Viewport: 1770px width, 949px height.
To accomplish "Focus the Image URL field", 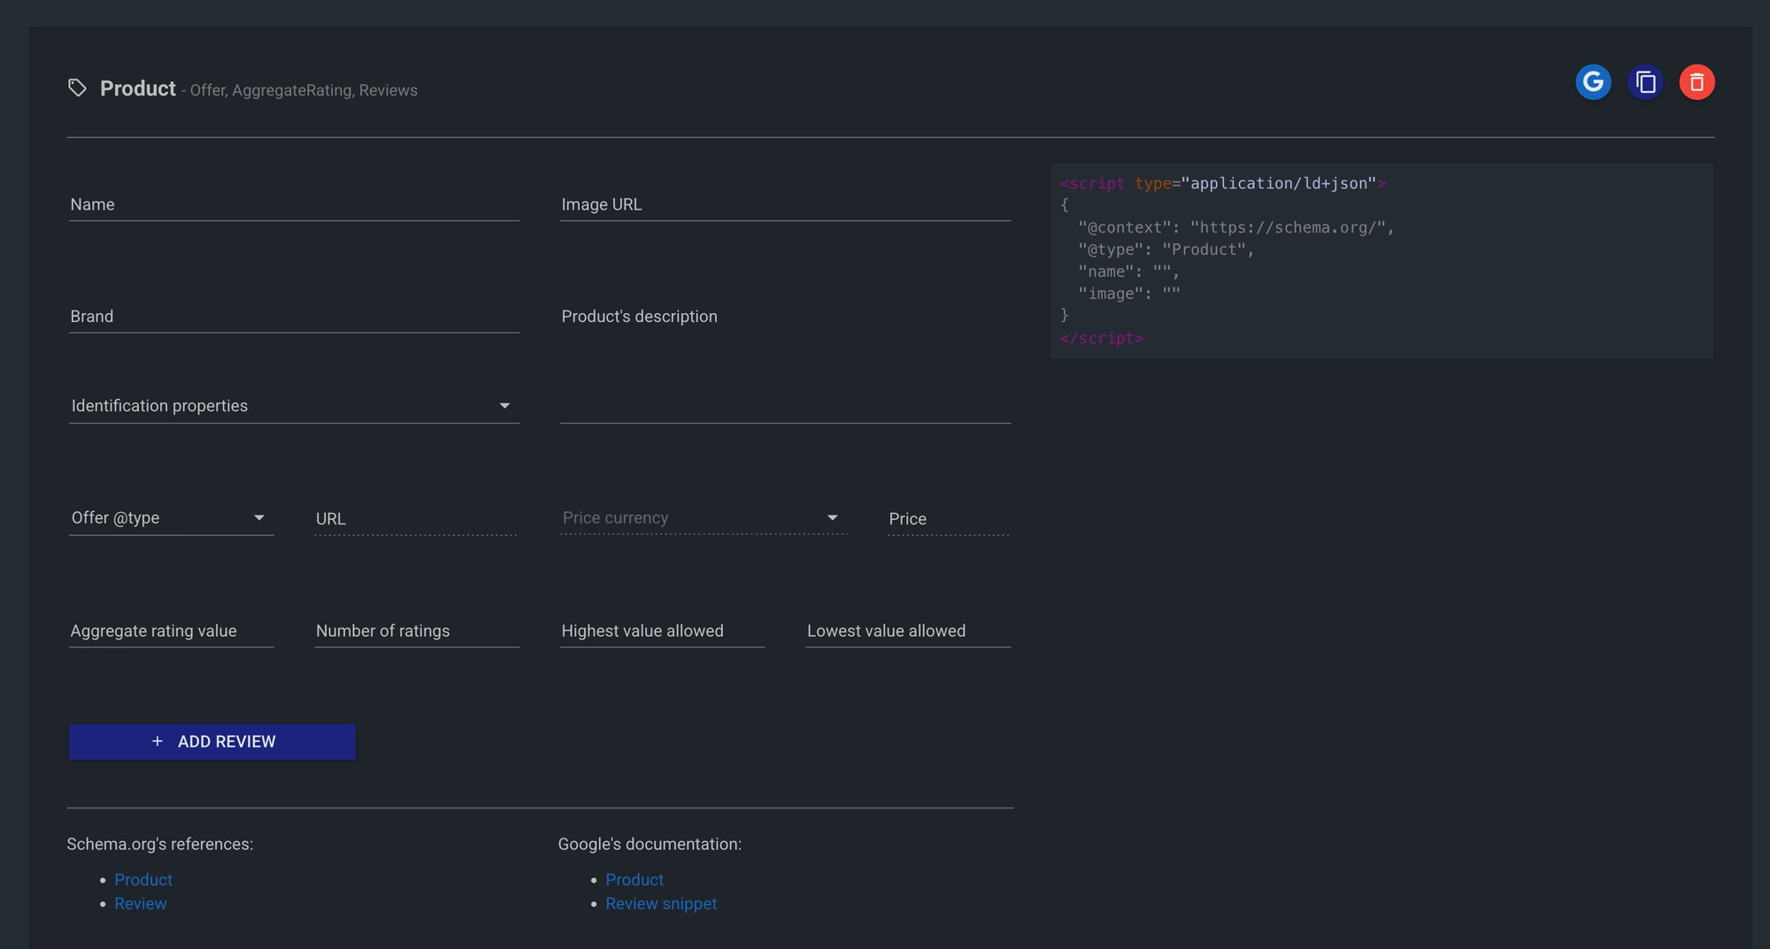I will 785,204.
